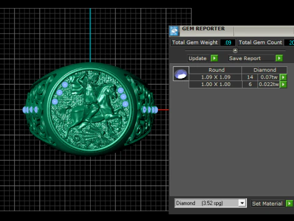Image resolution: width=294 pixels, height=221 pixels.
Task: Select the 1.09 X 1.09 size cell
Action: pyautogui.click(x=216, y=77)
